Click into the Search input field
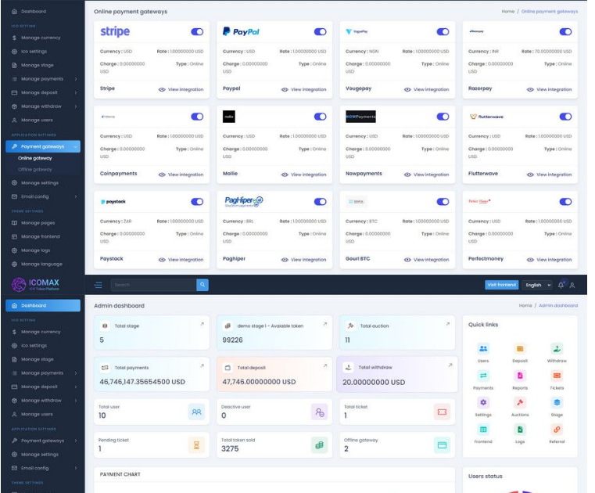The height and width of the screenshot is (493, 595). [x=152, y=286]
